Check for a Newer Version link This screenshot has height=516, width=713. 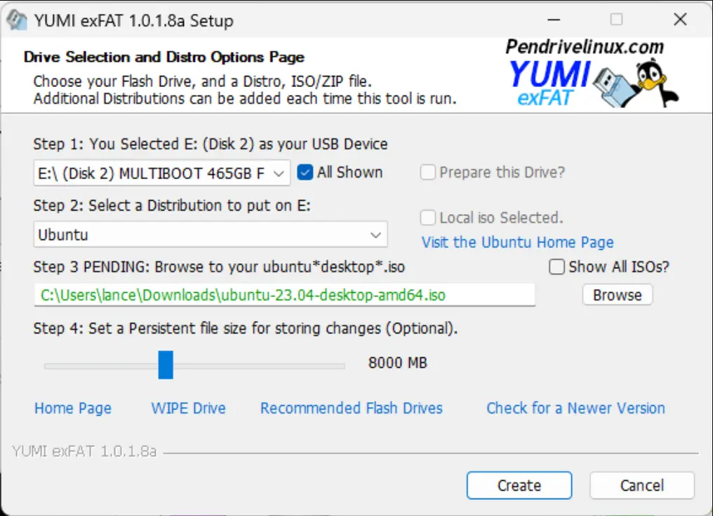[x=575, y=409]
